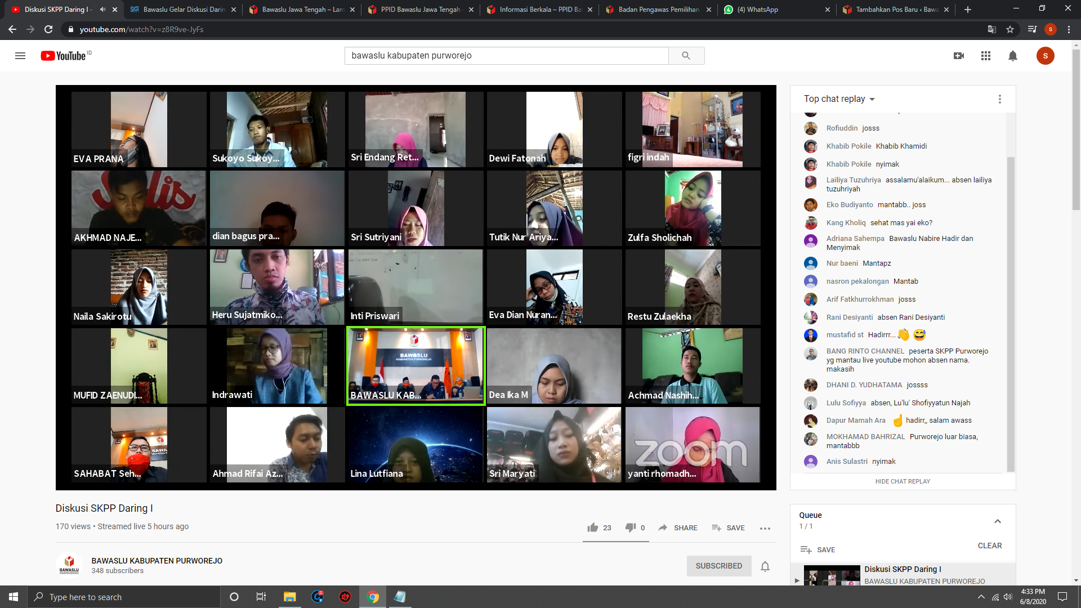Expand Top chat replay dropdown
This screenshot has height=608, width=1081.
coord(839,99)
